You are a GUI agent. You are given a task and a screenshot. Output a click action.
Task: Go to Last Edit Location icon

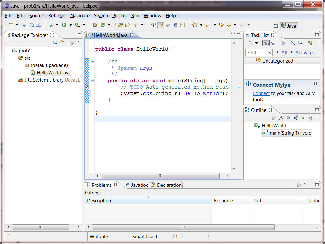(221, 25)
